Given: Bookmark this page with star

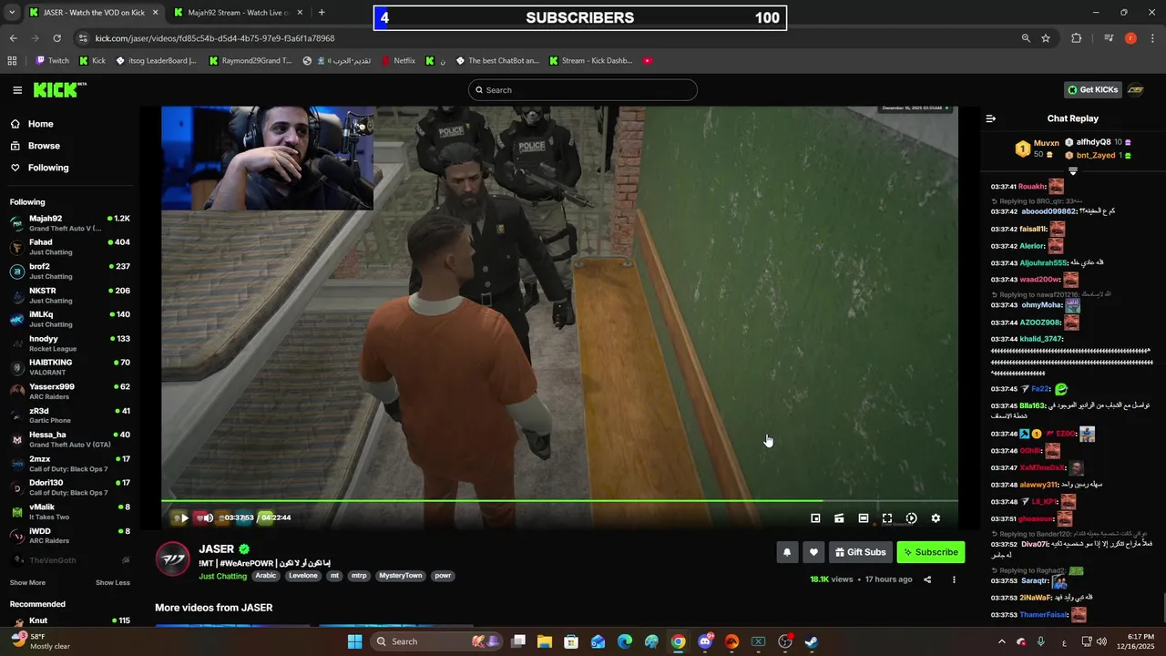Looking at the screenshot, I should 1046,38.
